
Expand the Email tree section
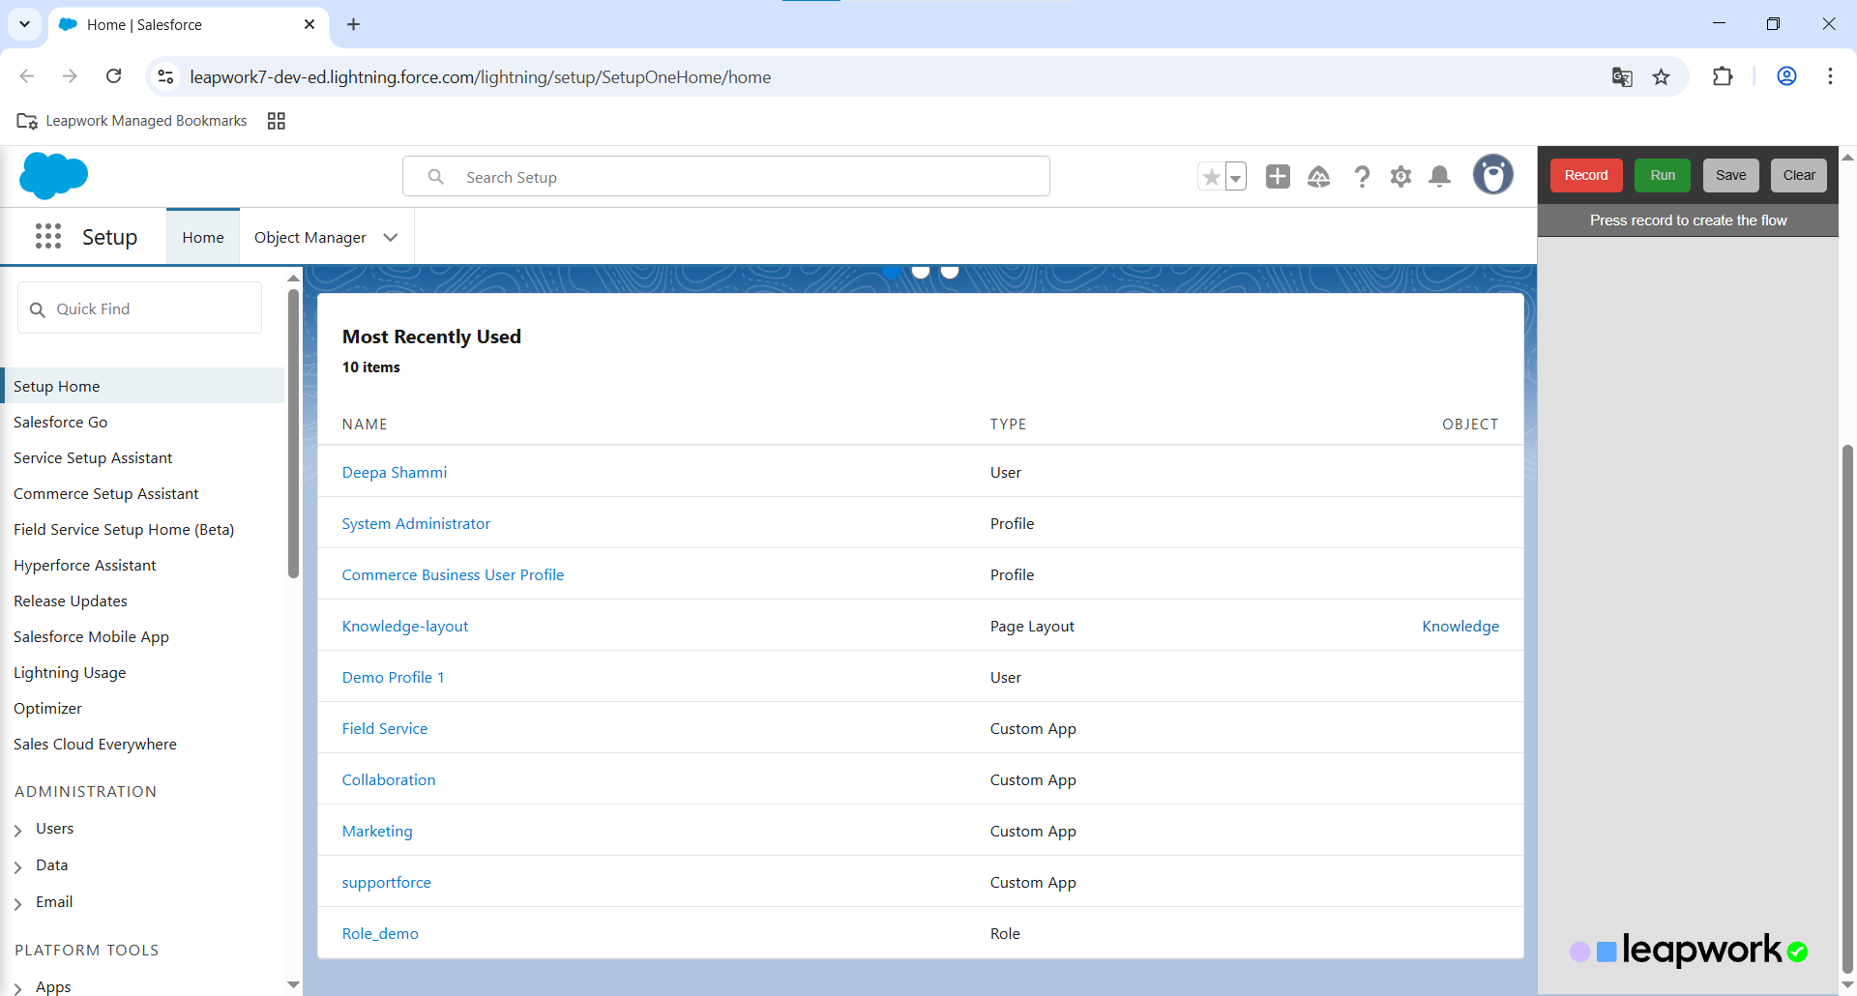[x=18, y=903]
